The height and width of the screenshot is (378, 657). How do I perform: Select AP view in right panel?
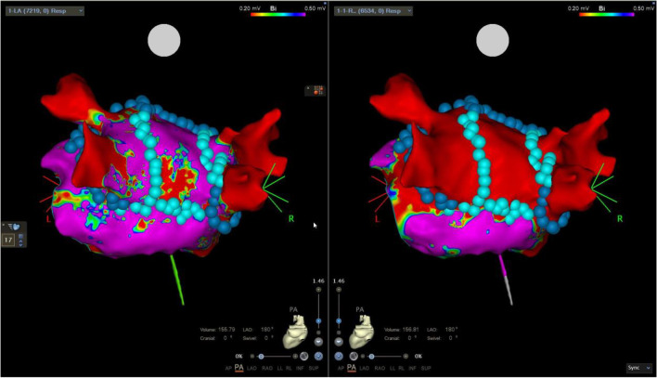(341, 368)
